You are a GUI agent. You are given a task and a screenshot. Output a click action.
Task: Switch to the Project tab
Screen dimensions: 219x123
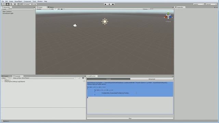tap(5, 76)
